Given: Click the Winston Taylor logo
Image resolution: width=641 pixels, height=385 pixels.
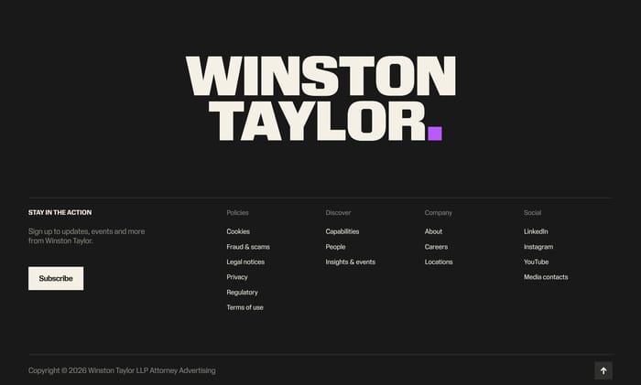Looking at the screenshot, I should click(x=320, y=99).
